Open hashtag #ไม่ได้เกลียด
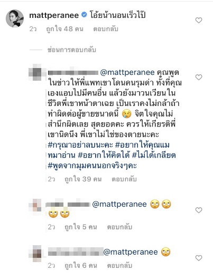The image size is (213, 280). tap(154, 155)
